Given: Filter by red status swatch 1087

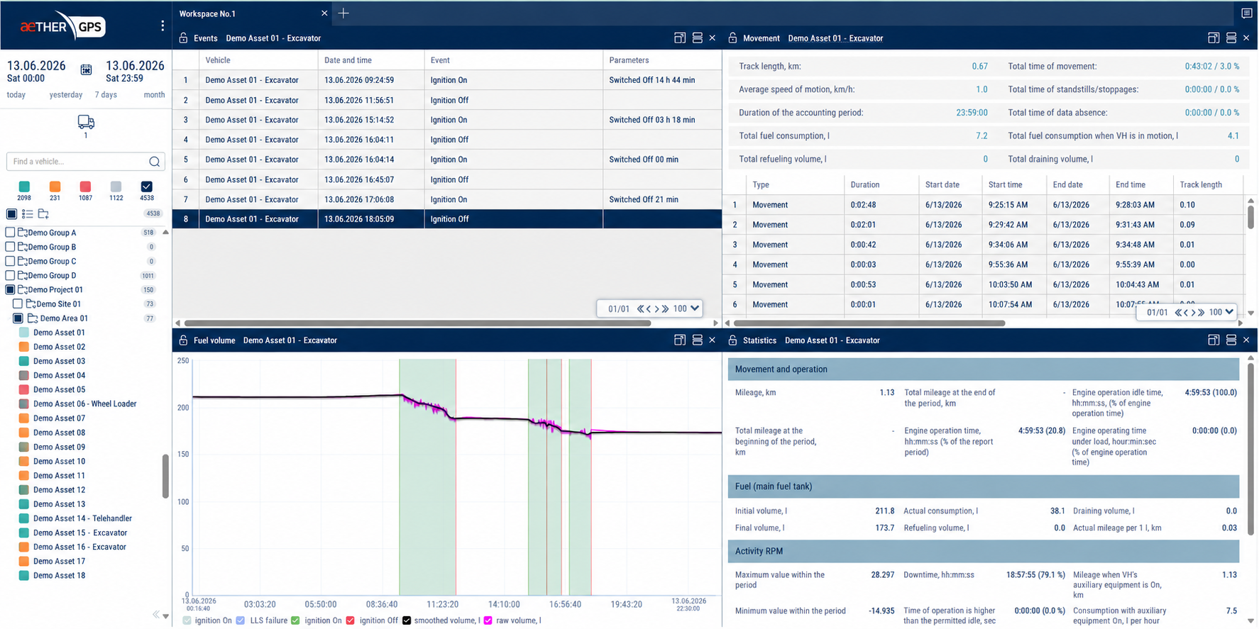Looking at the screenshot, I should (85, 187).
